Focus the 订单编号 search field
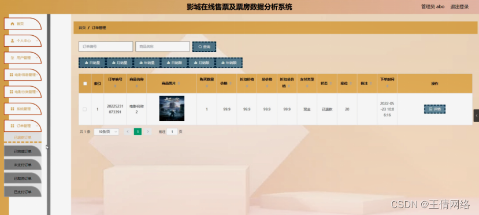The width and height of the screenshot is (479, 215). 106,46
